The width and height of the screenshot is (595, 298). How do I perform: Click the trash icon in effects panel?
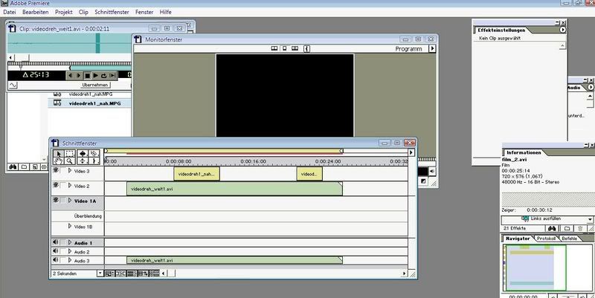click(x=580, y=228)
